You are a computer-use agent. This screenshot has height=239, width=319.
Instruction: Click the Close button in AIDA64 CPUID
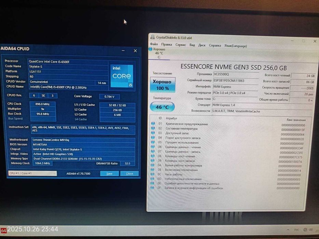click(129, 173)
